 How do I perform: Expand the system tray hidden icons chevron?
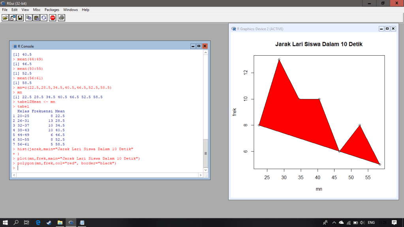pyautogui.click(x=334, y=223)
